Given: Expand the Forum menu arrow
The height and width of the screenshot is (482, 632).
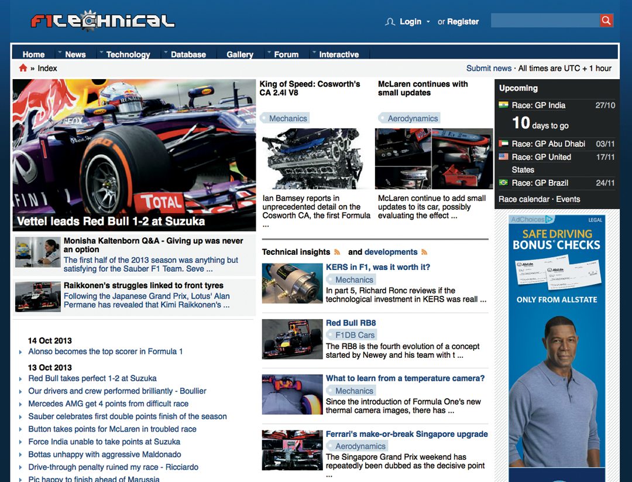Looking at the screenshot, I should coord(269,52).
